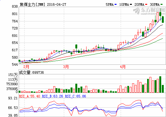Click the black 10PMA legend color marker
The height and width of the screenshot is (117, 166).
[x=131, y=4]
